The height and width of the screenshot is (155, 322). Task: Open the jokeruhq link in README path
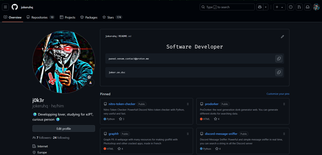(111, 36)
